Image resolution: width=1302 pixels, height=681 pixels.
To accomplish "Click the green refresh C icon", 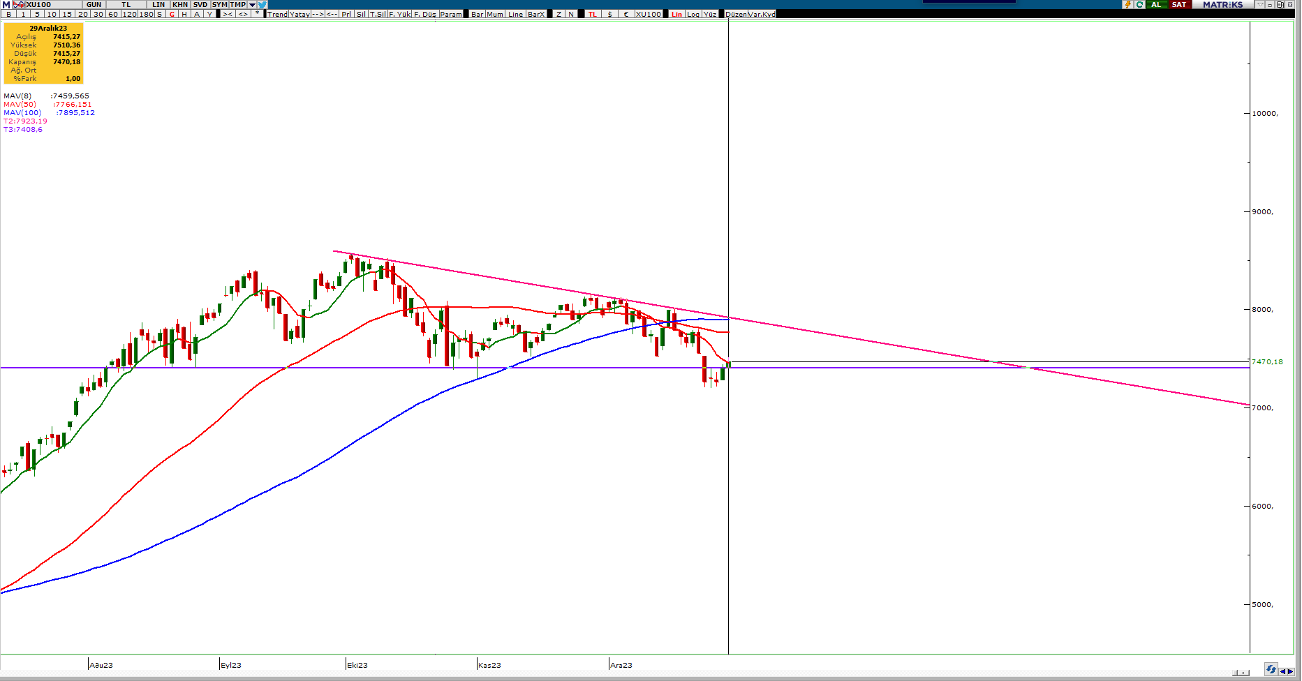I will (x=1140, y=5).
